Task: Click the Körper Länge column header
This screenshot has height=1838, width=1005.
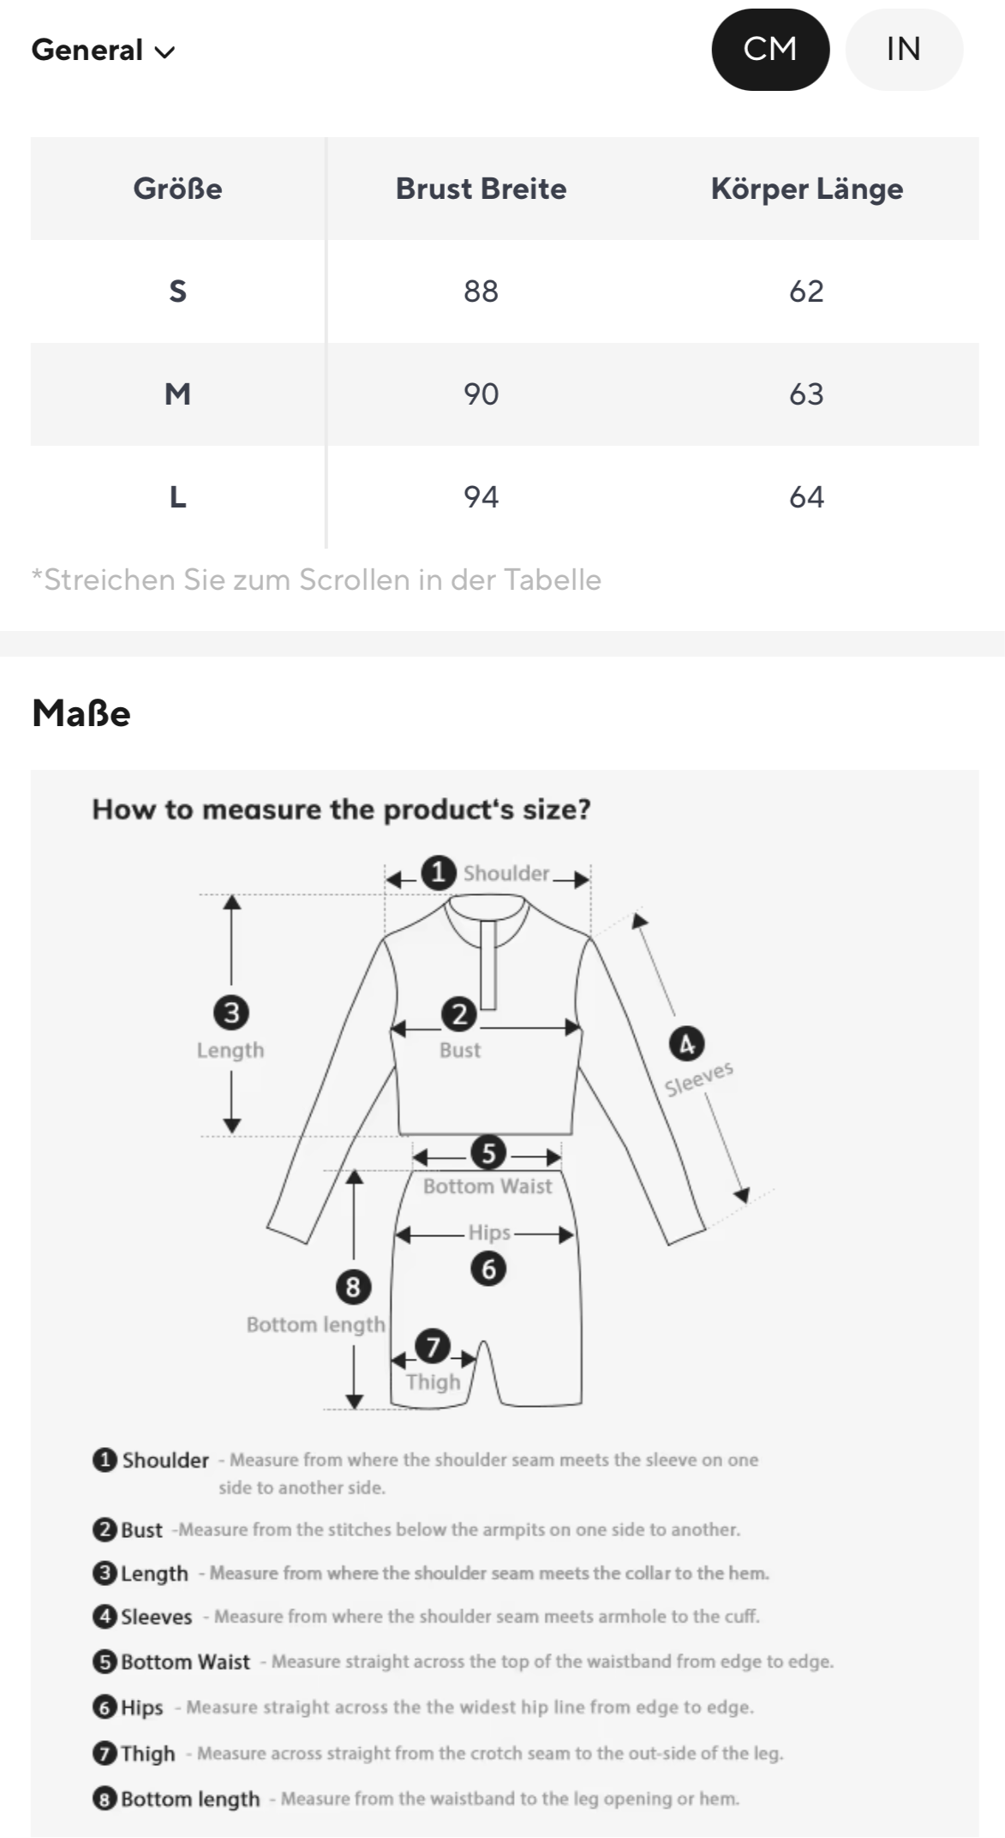Action: tap(806, 189)
